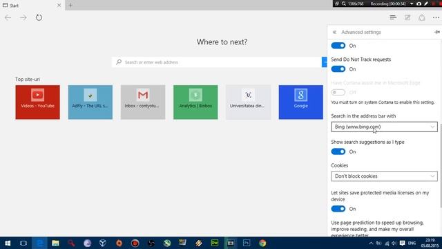Viewport: 442px width, 249px height.
Task: Click the 1366x768 resolution label
Action: point(356,3)
